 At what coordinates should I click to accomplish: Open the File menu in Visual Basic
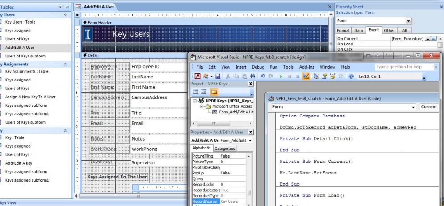click(x=200, y=67)
